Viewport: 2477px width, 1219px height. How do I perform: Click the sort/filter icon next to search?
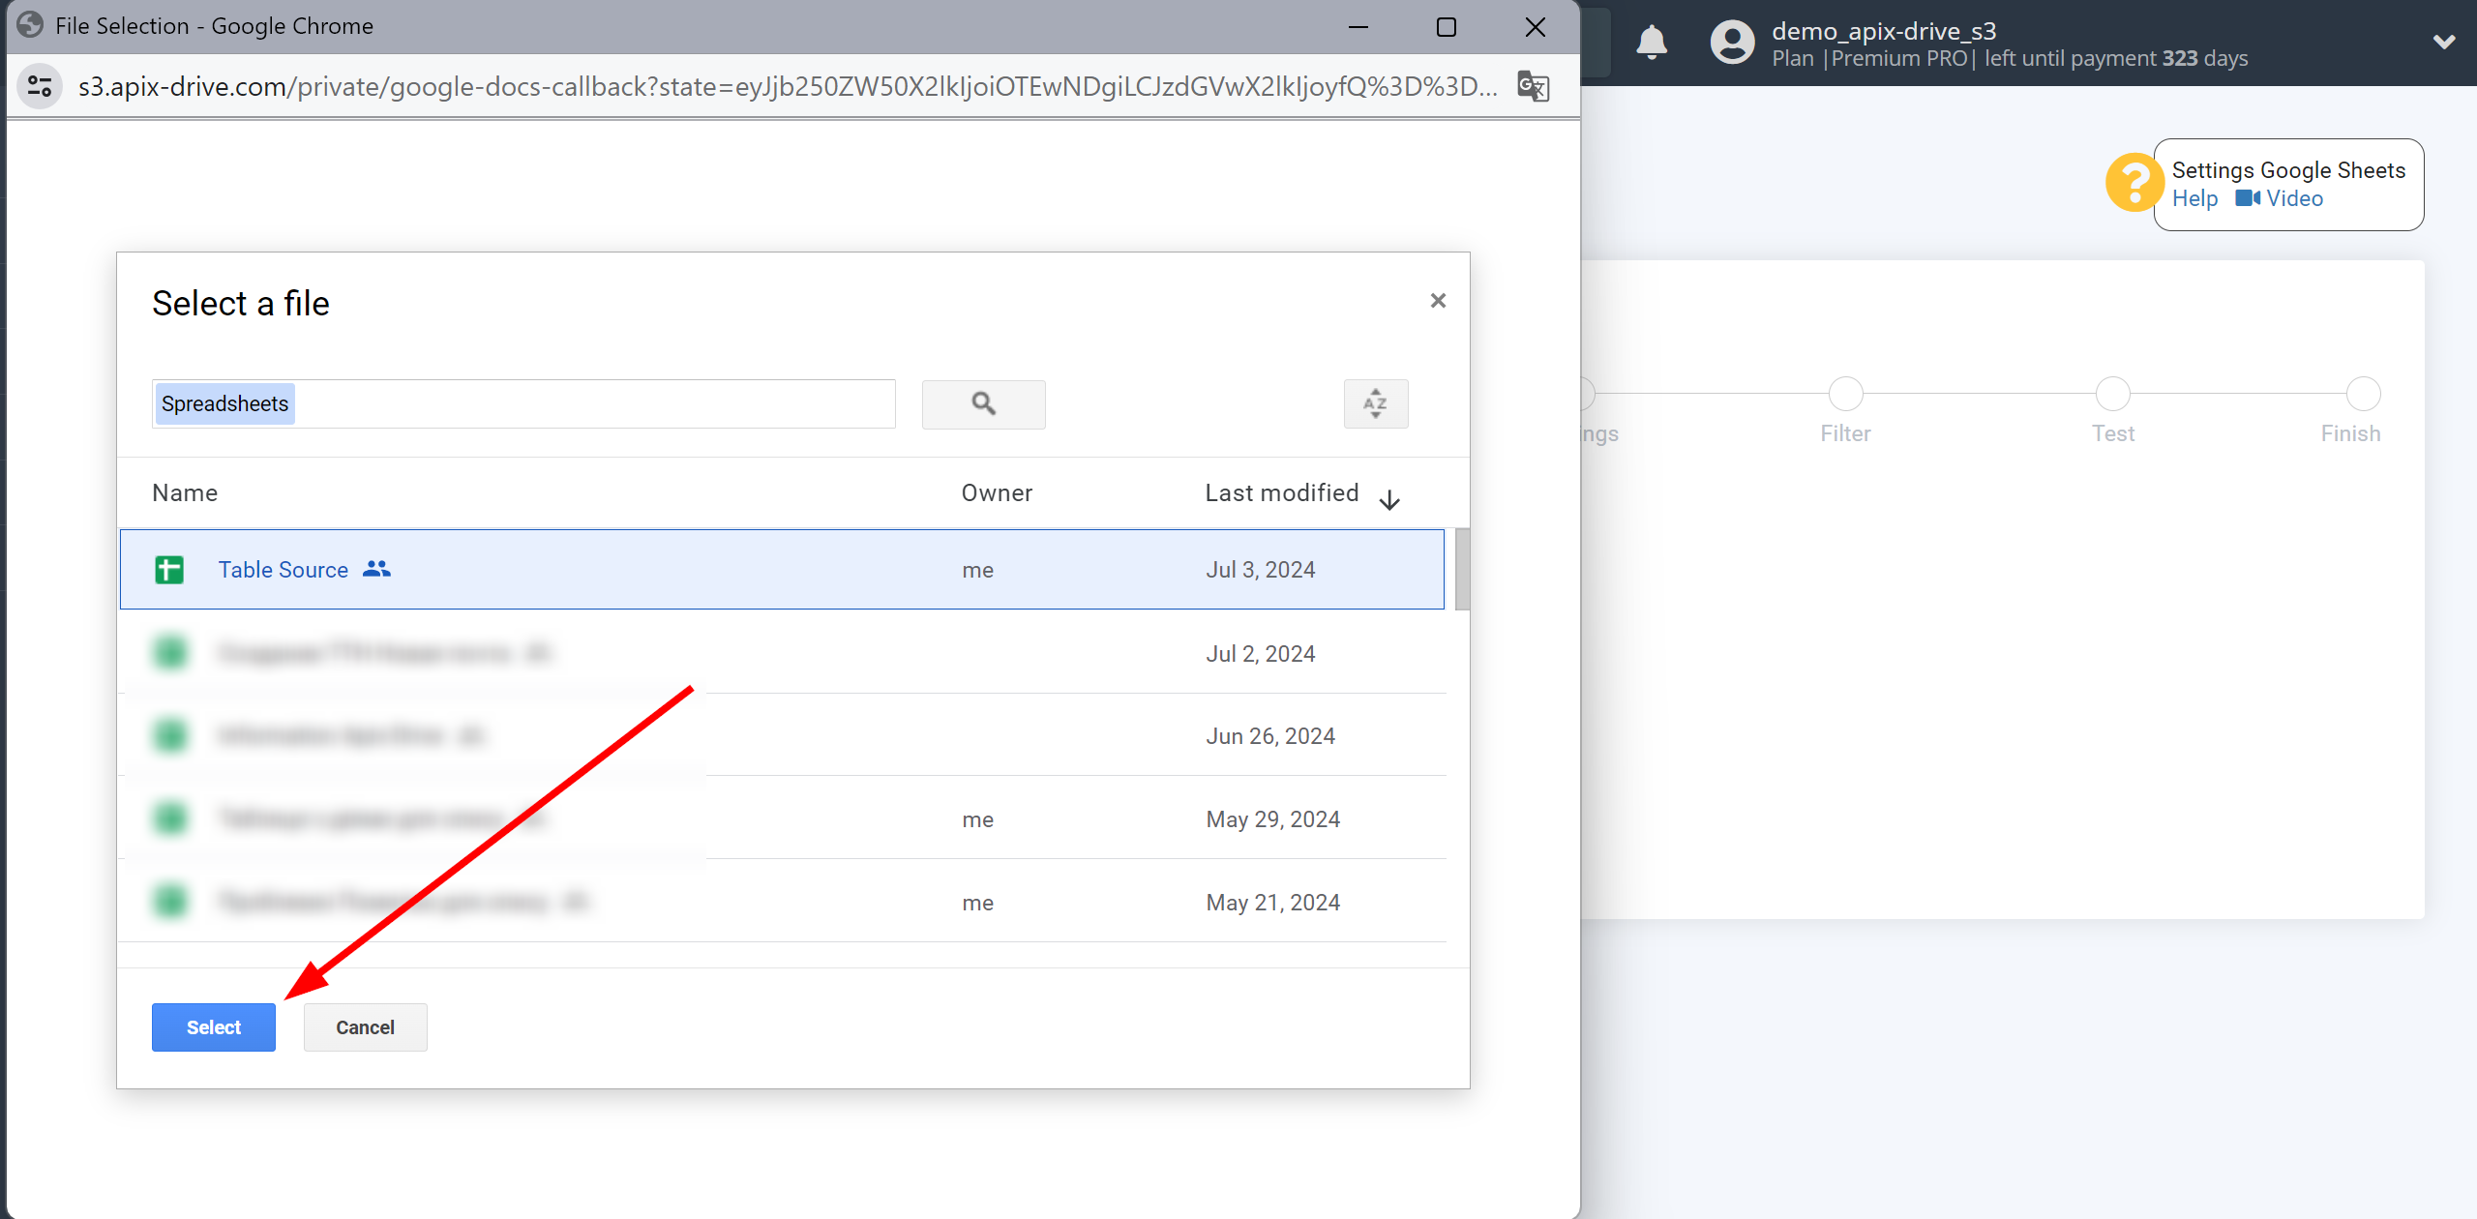[x=1374, y=402]
